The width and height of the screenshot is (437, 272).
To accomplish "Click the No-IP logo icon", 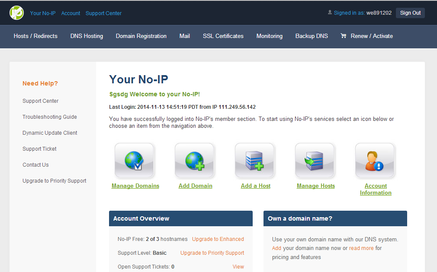I will coord(16,13).
